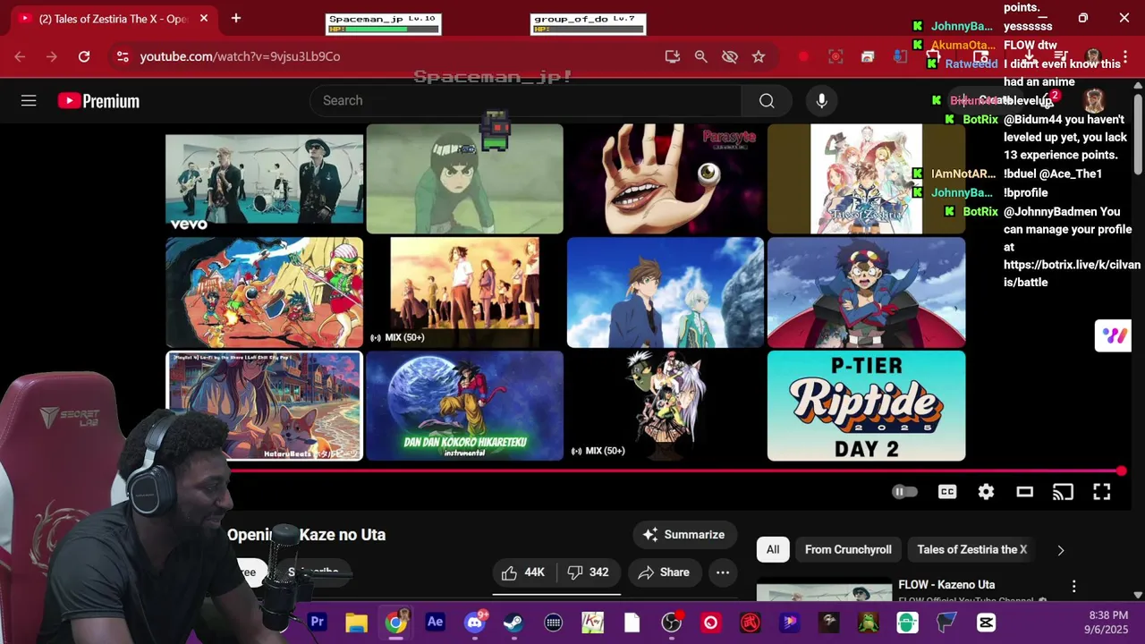Toggle the autoplay switch in player

point(904,492)
